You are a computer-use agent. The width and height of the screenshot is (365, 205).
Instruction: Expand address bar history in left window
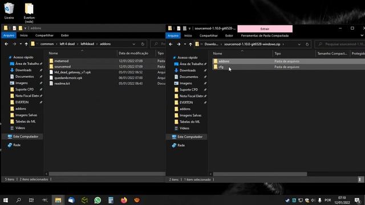(134, 44)
